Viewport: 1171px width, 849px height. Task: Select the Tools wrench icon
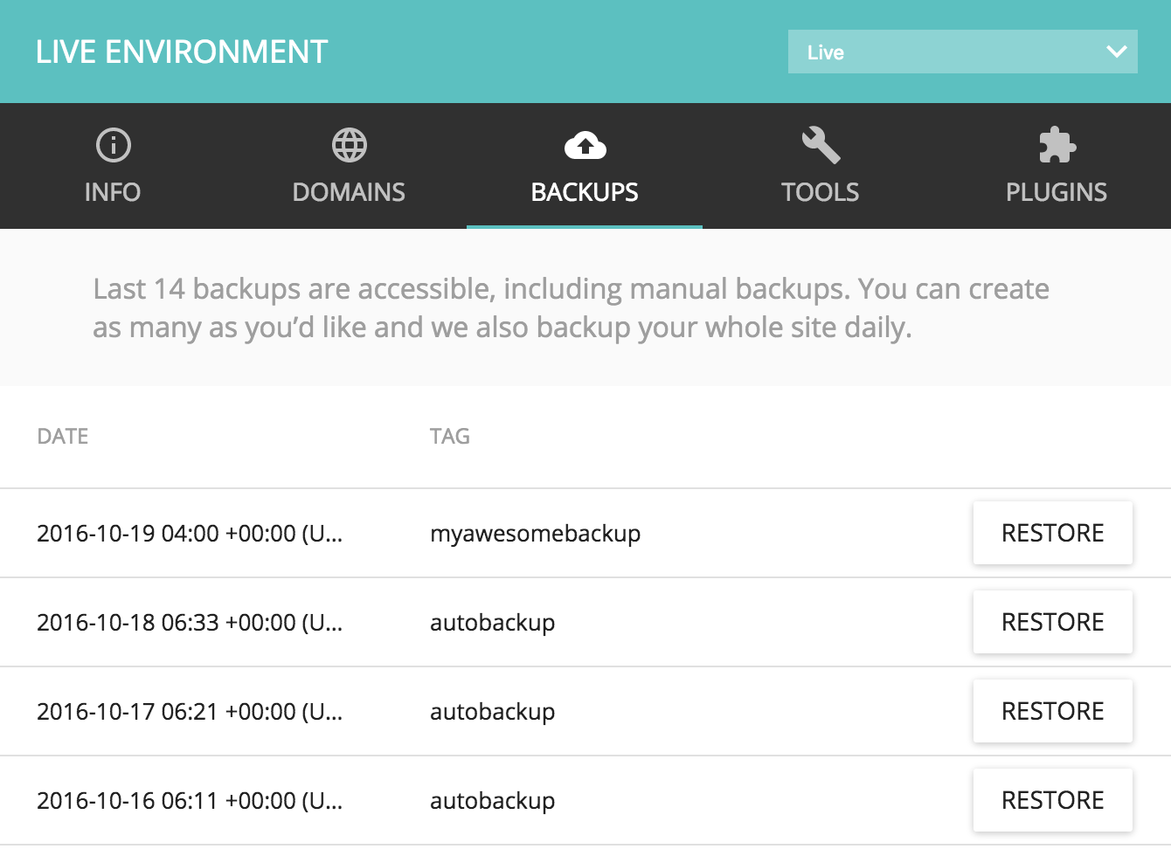click(821, 142)
